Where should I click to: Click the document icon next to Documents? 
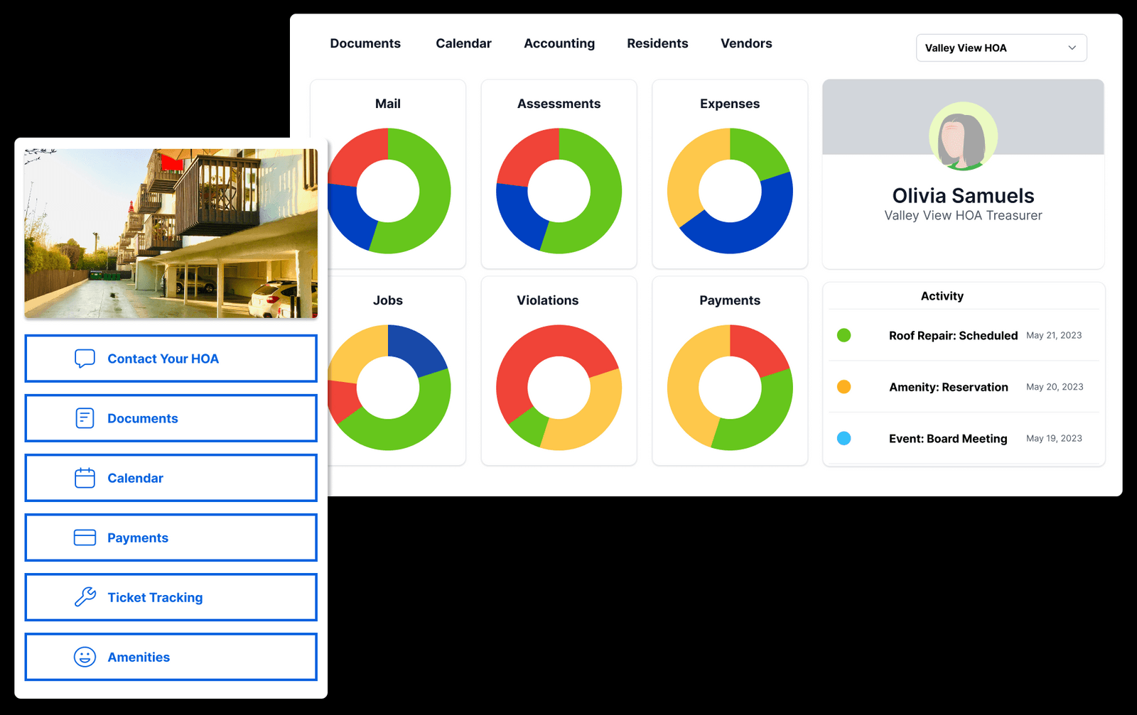(84, 417)
